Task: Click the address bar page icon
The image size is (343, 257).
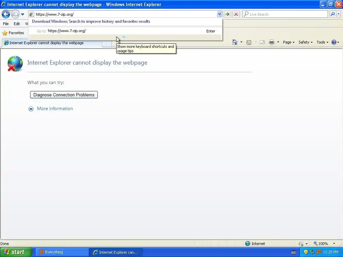Action: click(x=32, y=14)
